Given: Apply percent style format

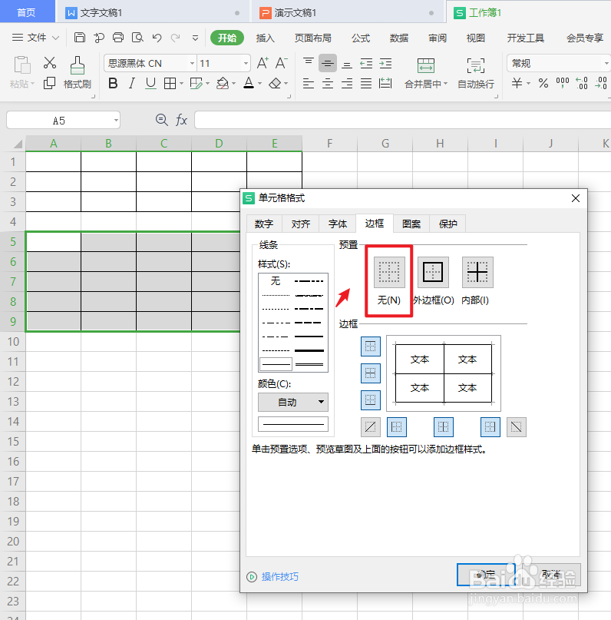Looking at the screenshot, I should pos(543,83).
